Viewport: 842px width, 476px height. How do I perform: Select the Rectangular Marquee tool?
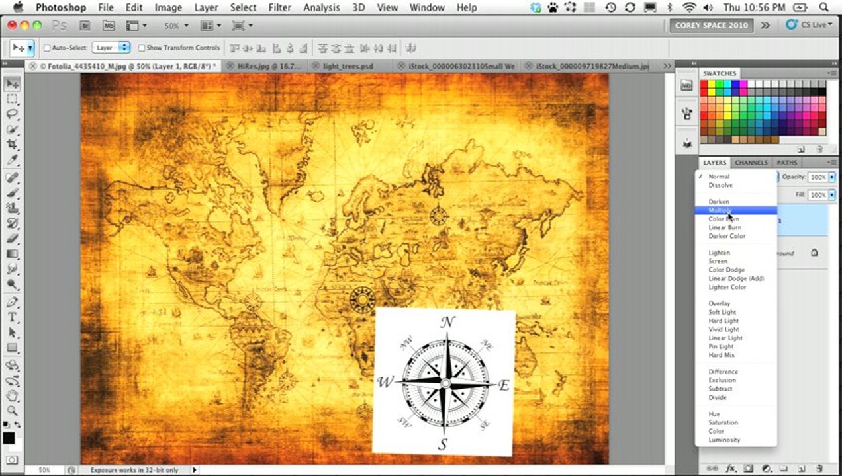[x=12, y=99]
